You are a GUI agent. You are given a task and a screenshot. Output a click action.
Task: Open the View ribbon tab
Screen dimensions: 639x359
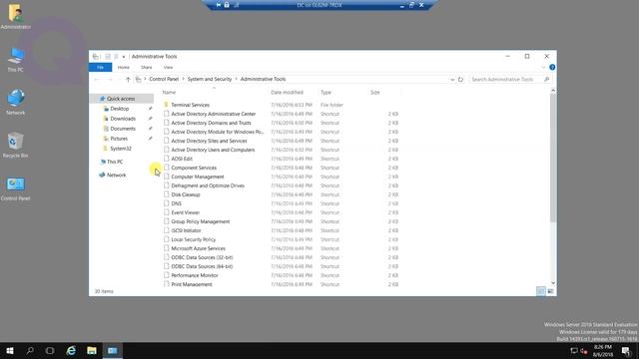coord(169,67)
